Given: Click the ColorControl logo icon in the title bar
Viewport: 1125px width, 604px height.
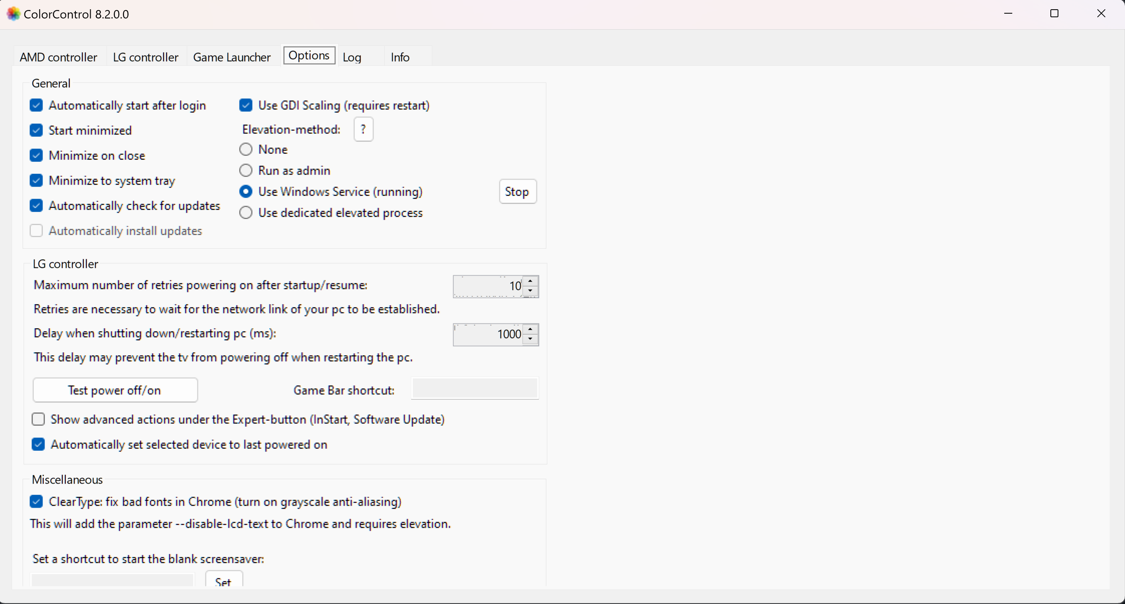Looking at the screenshot, I should click(13, 14).
